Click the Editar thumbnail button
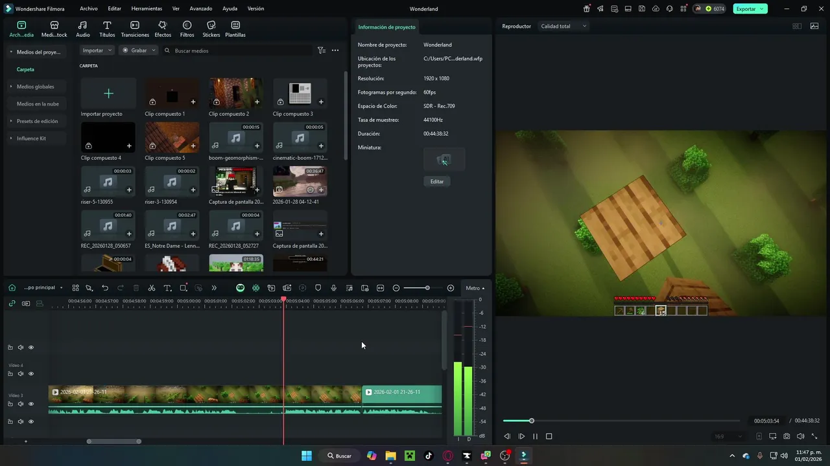This screenshot has width=830, height=466. tap(437, 181)
